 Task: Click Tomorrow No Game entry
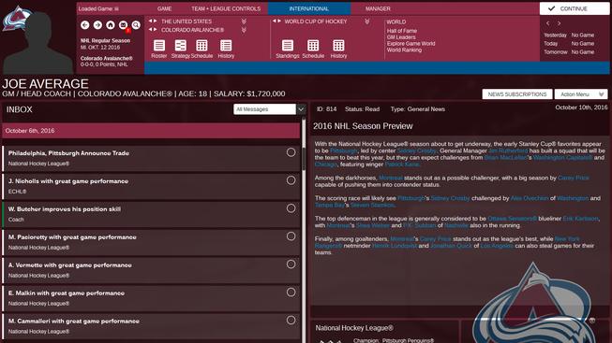tap(569, 51)
